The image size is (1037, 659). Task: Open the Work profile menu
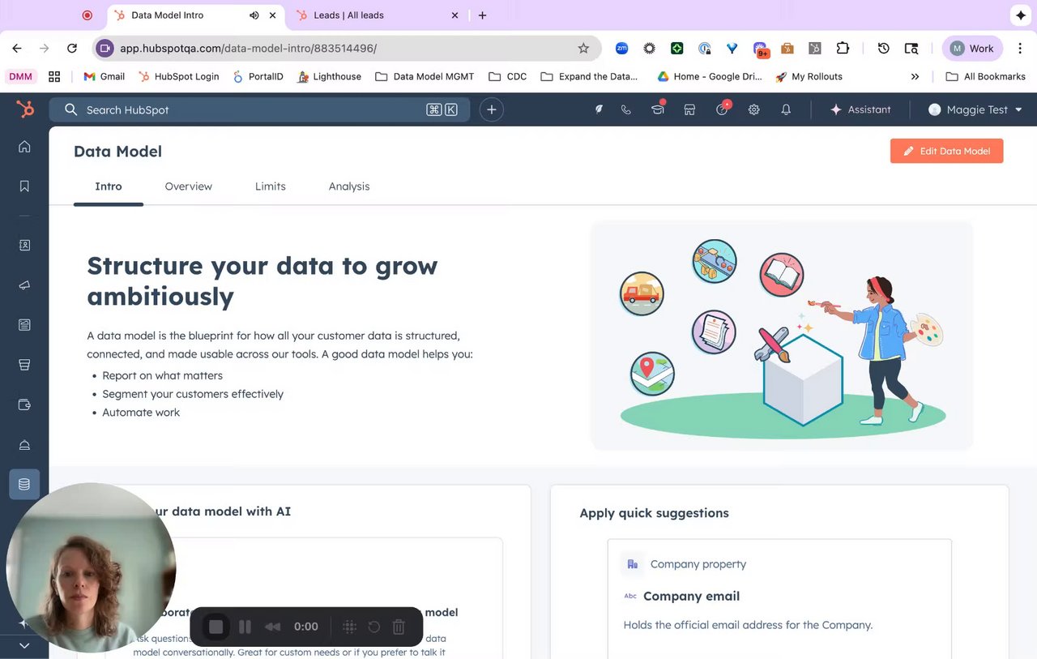pos(972,48)
